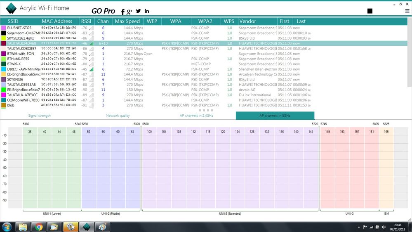The width and height of the screenshot is (412, 232).
Task: Stop scanning with the black square button
Action: 370,11
